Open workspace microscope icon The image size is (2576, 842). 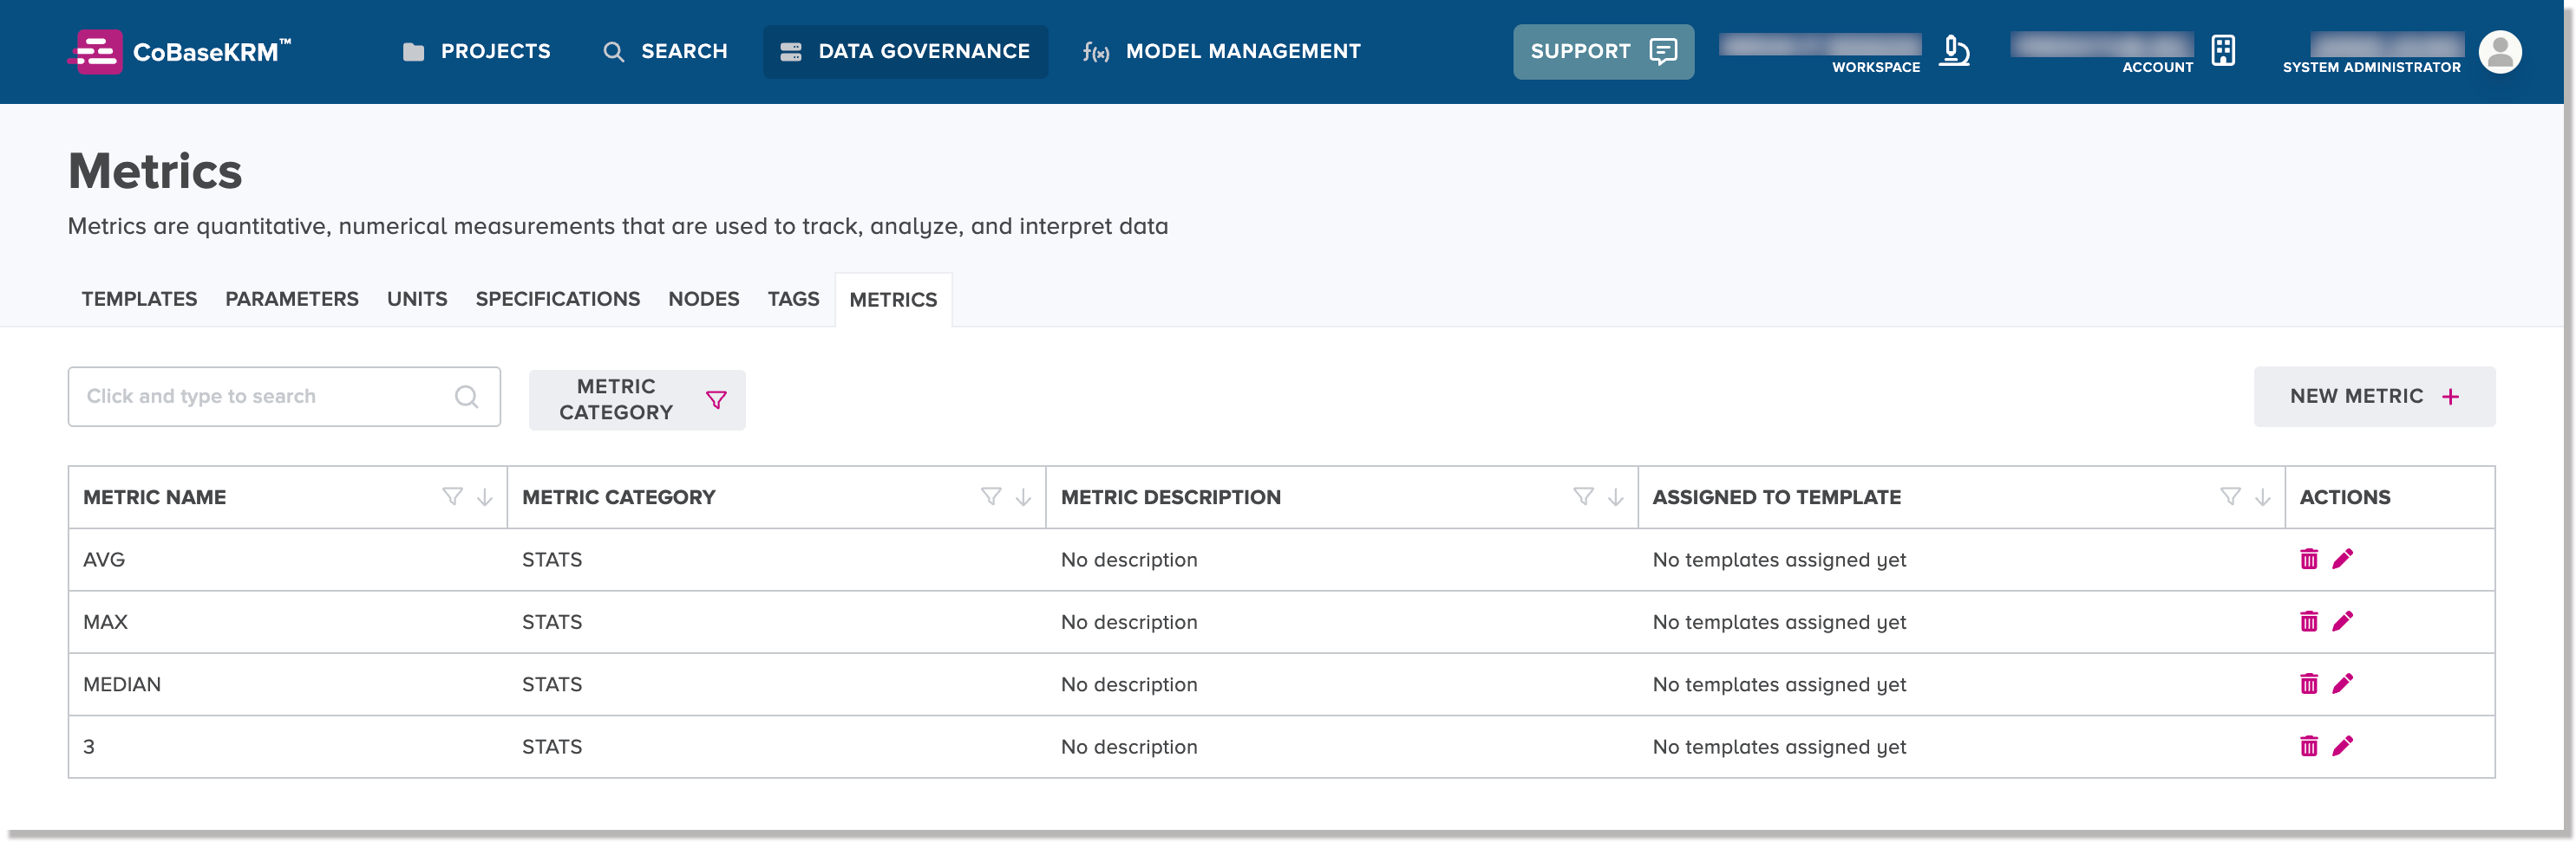(1954, 51)
